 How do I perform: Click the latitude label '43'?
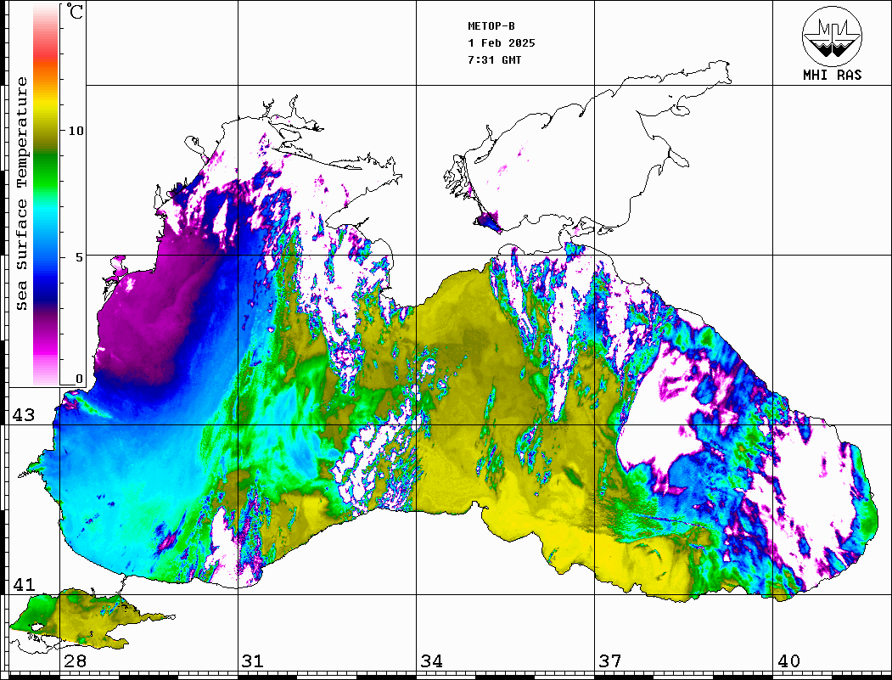(x=24, y=415)
